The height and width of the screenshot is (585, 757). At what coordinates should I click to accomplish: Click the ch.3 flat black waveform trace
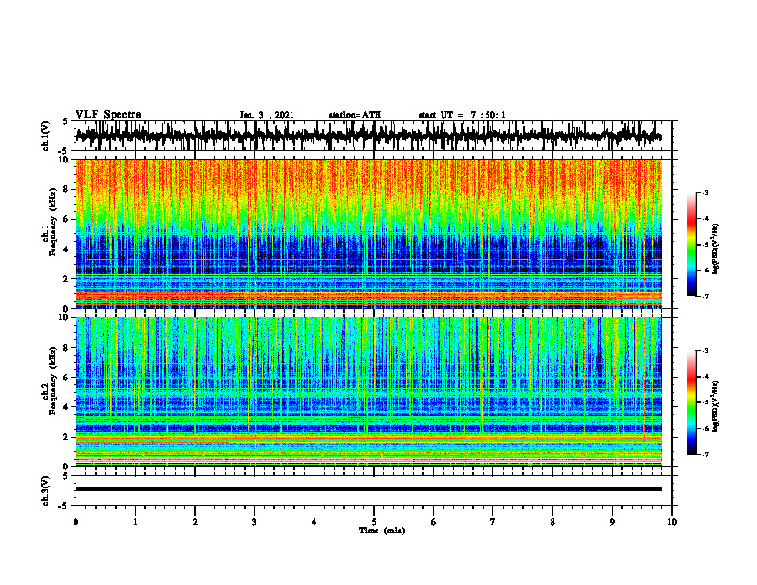369,489
